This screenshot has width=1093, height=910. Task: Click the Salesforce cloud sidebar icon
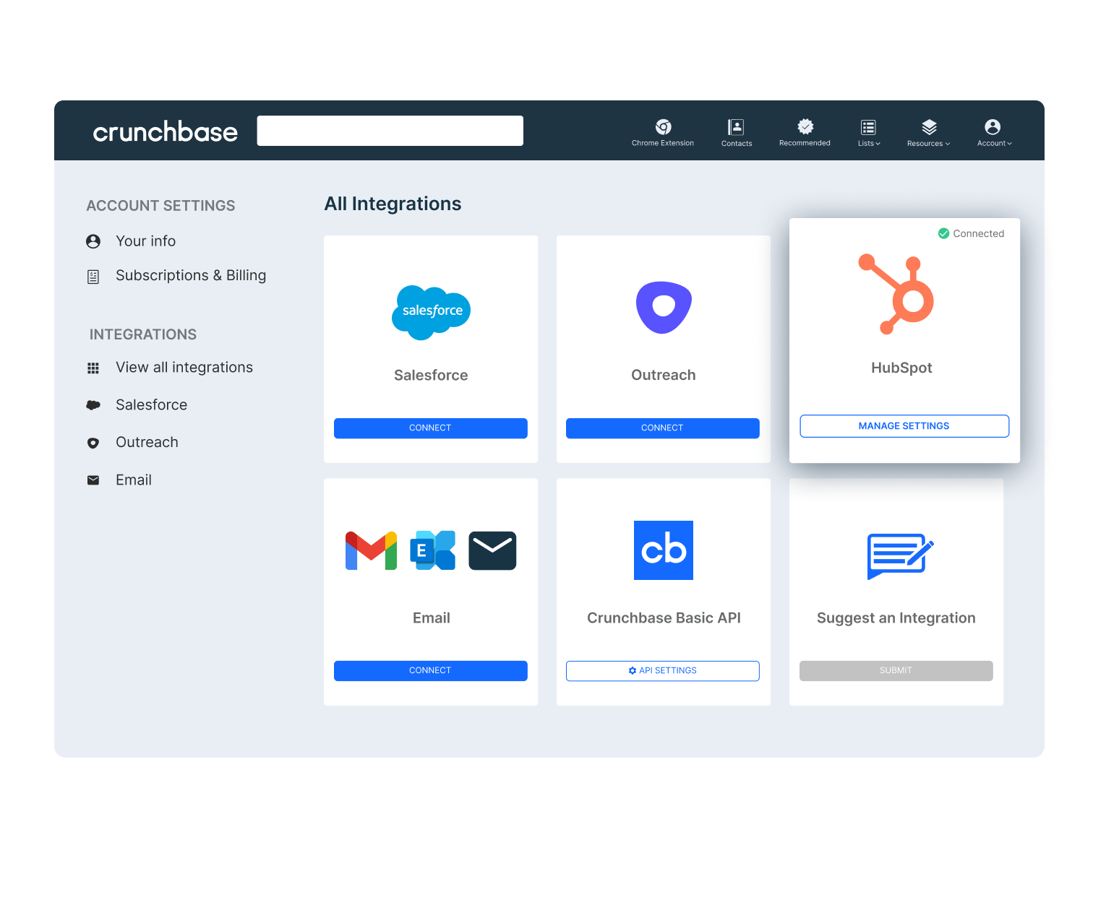(93, 405)
